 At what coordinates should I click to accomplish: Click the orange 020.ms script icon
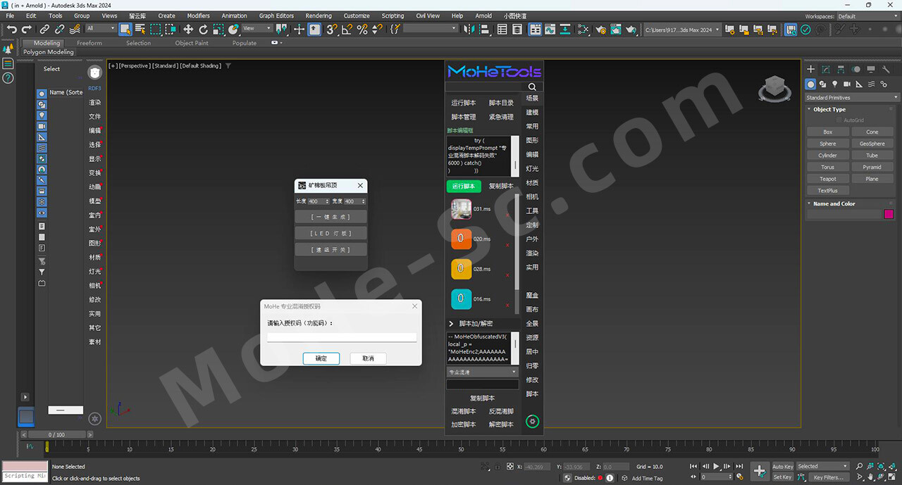pyautogui.click(x=461, y=239)
